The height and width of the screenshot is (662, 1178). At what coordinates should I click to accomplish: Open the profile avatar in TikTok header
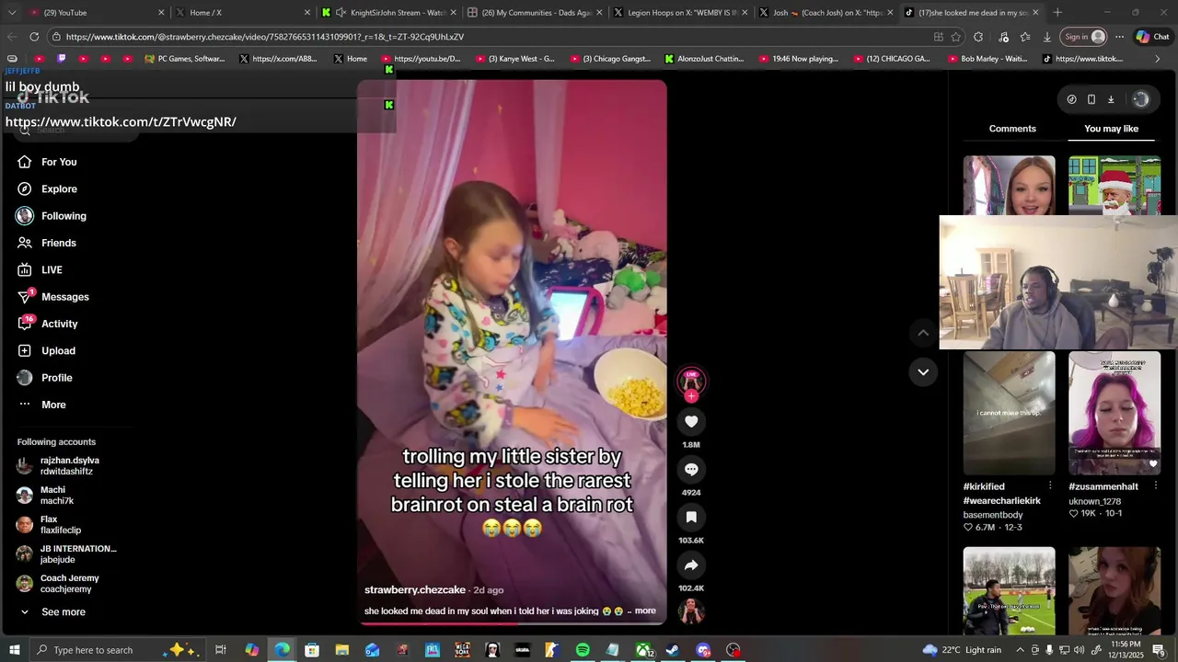[1141, 99]
